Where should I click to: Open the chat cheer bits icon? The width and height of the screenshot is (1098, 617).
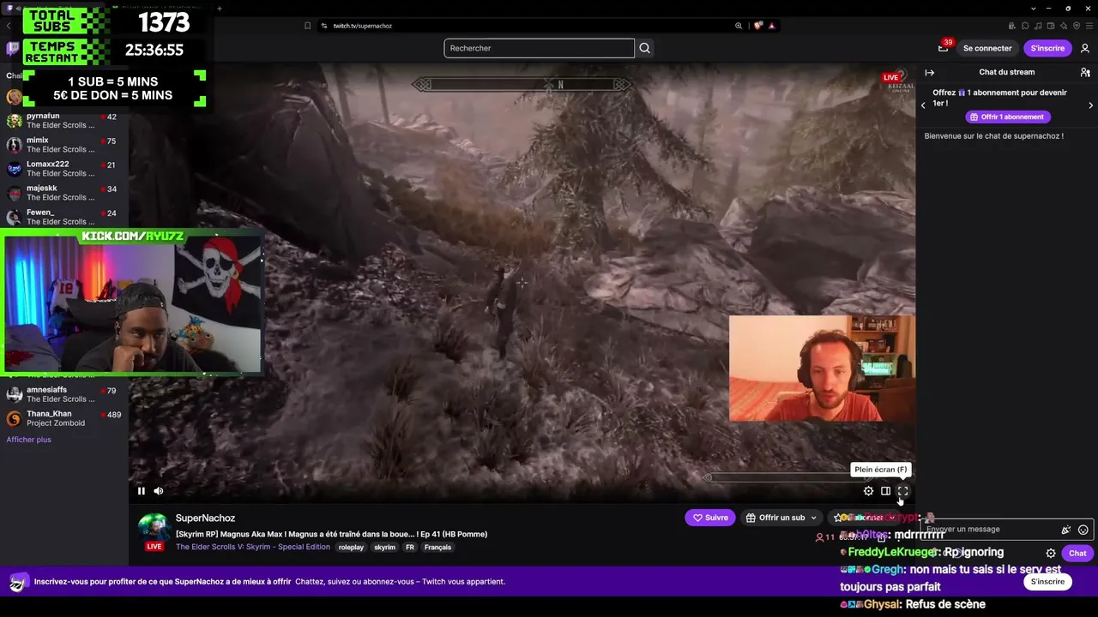[1066, 530]
